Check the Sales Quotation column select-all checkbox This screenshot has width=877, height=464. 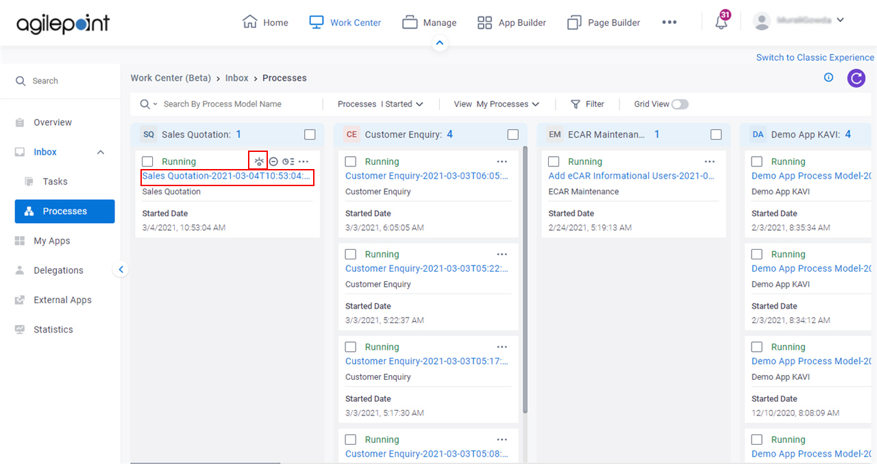(x=310, y=135)
